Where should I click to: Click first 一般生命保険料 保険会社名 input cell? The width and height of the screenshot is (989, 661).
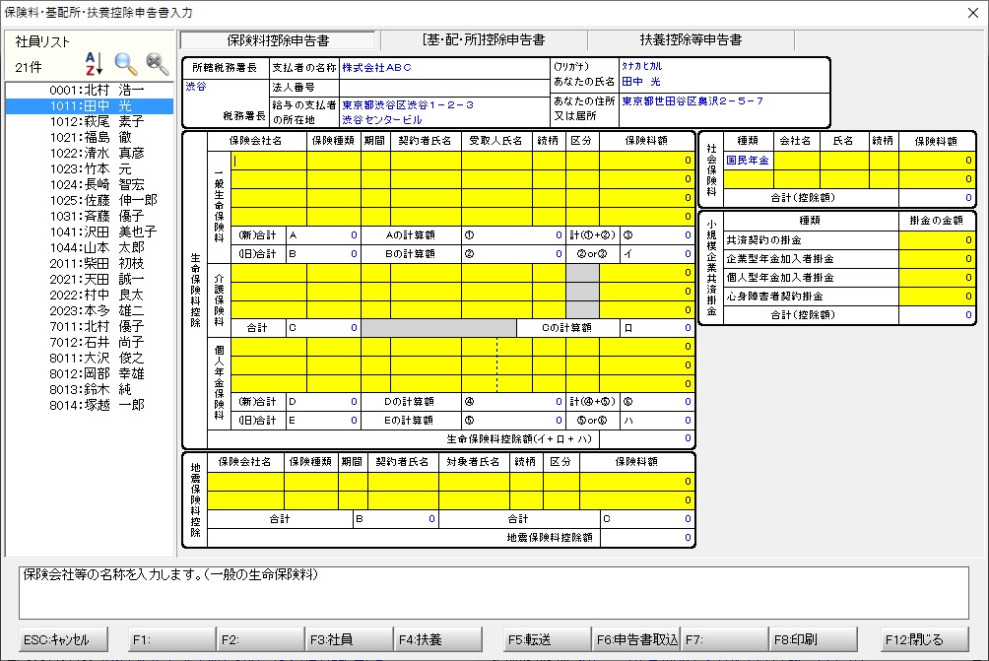coord(269,161)
